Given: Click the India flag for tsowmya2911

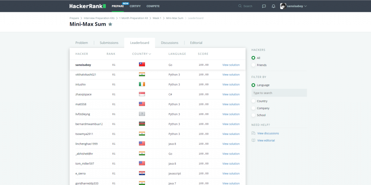Looking at the screenshot, I should (x=142, y=133).
